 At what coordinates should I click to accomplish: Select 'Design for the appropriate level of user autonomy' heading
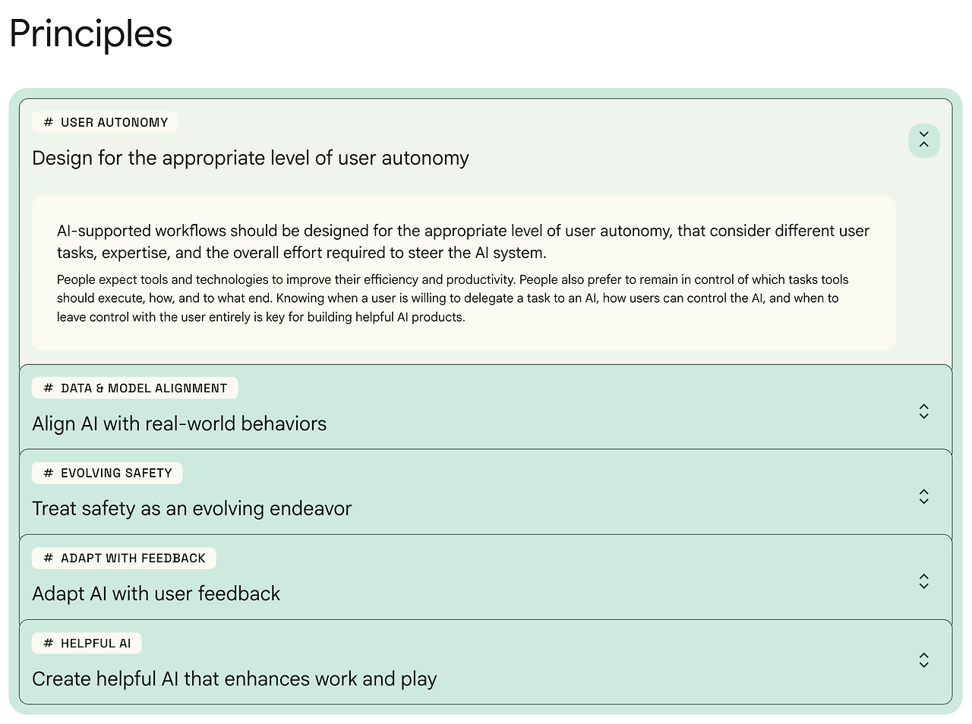click(251, 158)
